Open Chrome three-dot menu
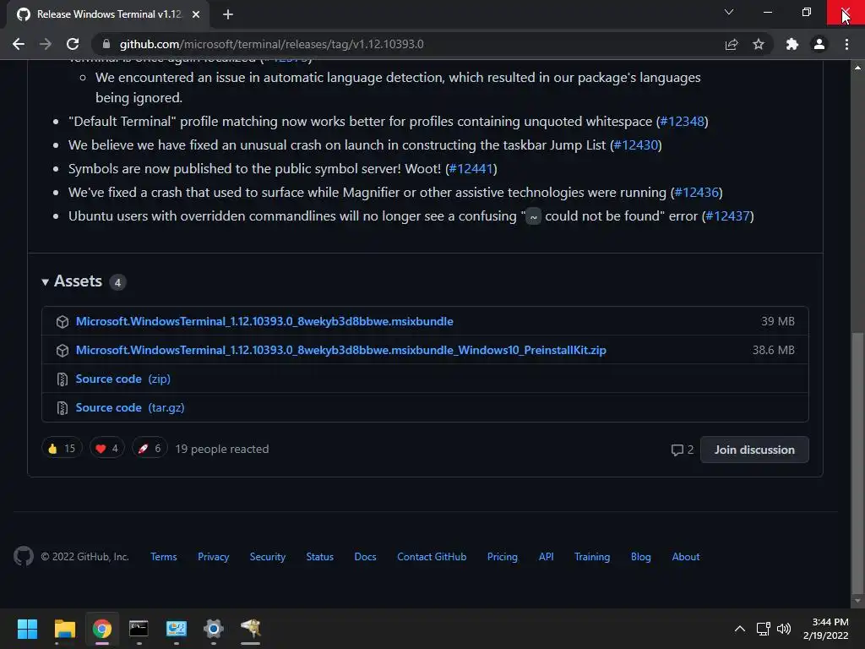This screenshot has width=865, height=649. click(x=846, y=44)
